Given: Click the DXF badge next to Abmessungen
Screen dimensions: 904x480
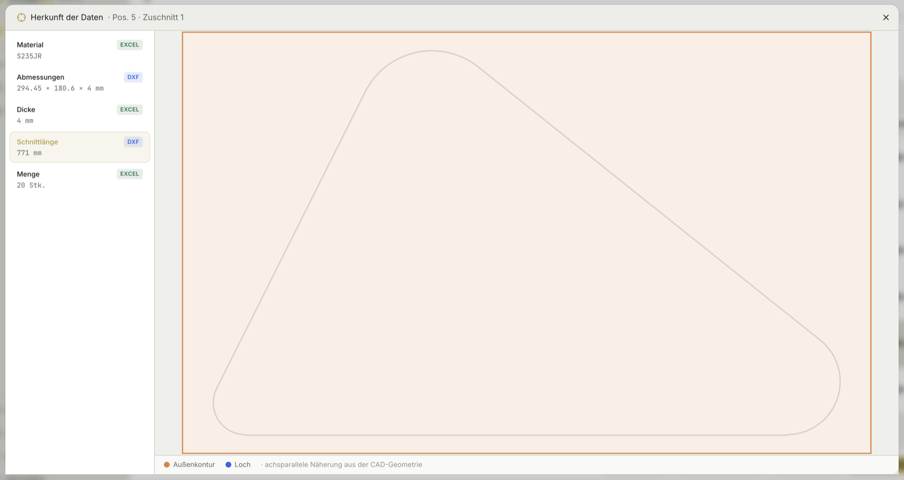Looking at the screenshot, I should point(133,77).
